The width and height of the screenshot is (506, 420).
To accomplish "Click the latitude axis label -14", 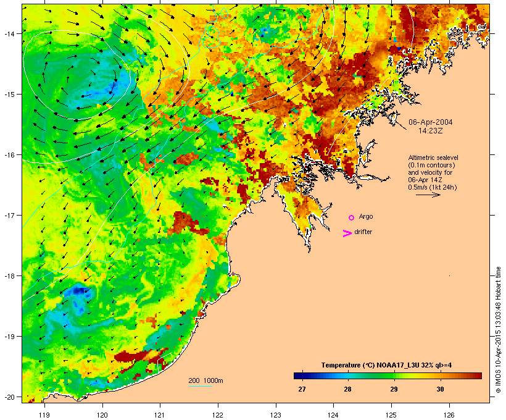I will [9, 33].
